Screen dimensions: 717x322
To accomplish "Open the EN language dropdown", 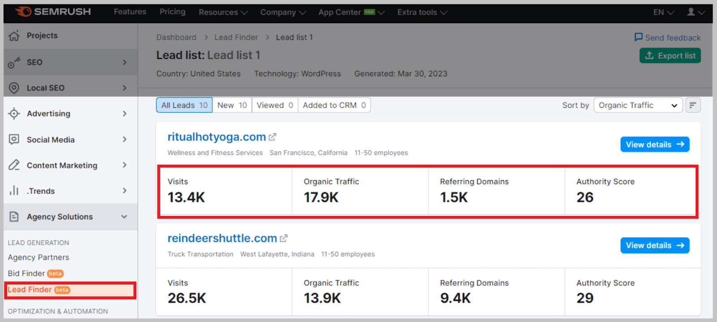I will [663, 12].
